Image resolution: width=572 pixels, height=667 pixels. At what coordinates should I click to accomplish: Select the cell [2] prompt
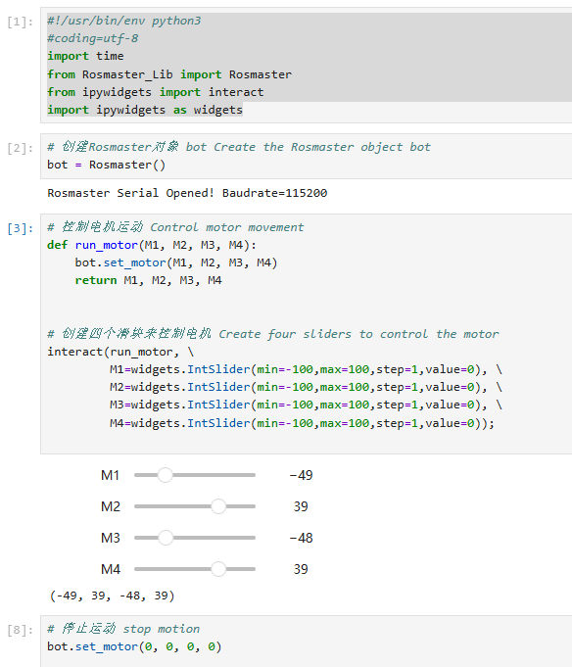20,148
